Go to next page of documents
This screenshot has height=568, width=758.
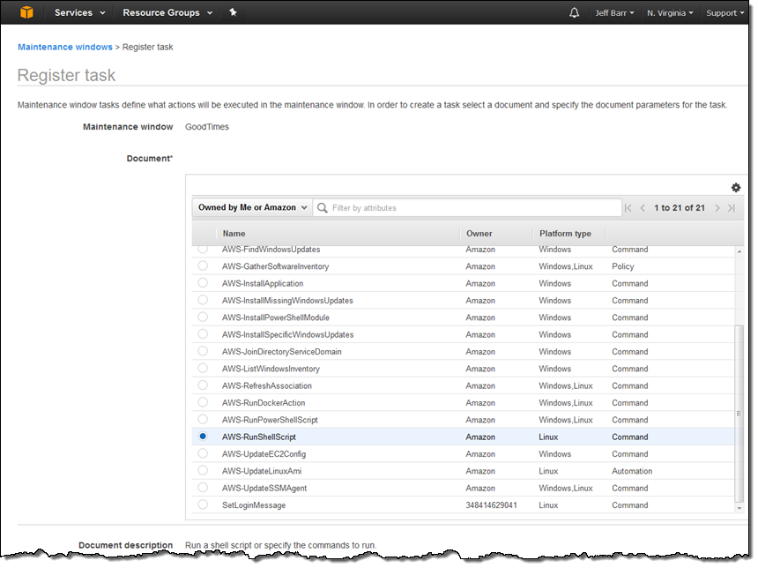(717, 208)
